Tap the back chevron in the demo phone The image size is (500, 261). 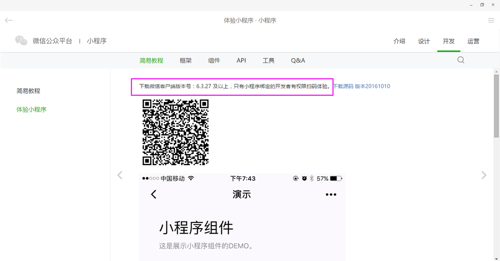[153, 195]
